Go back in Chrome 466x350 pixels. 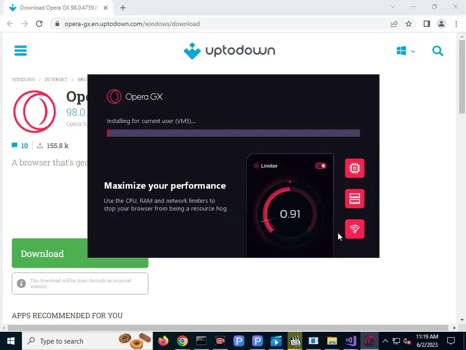[x=10, y=24]
